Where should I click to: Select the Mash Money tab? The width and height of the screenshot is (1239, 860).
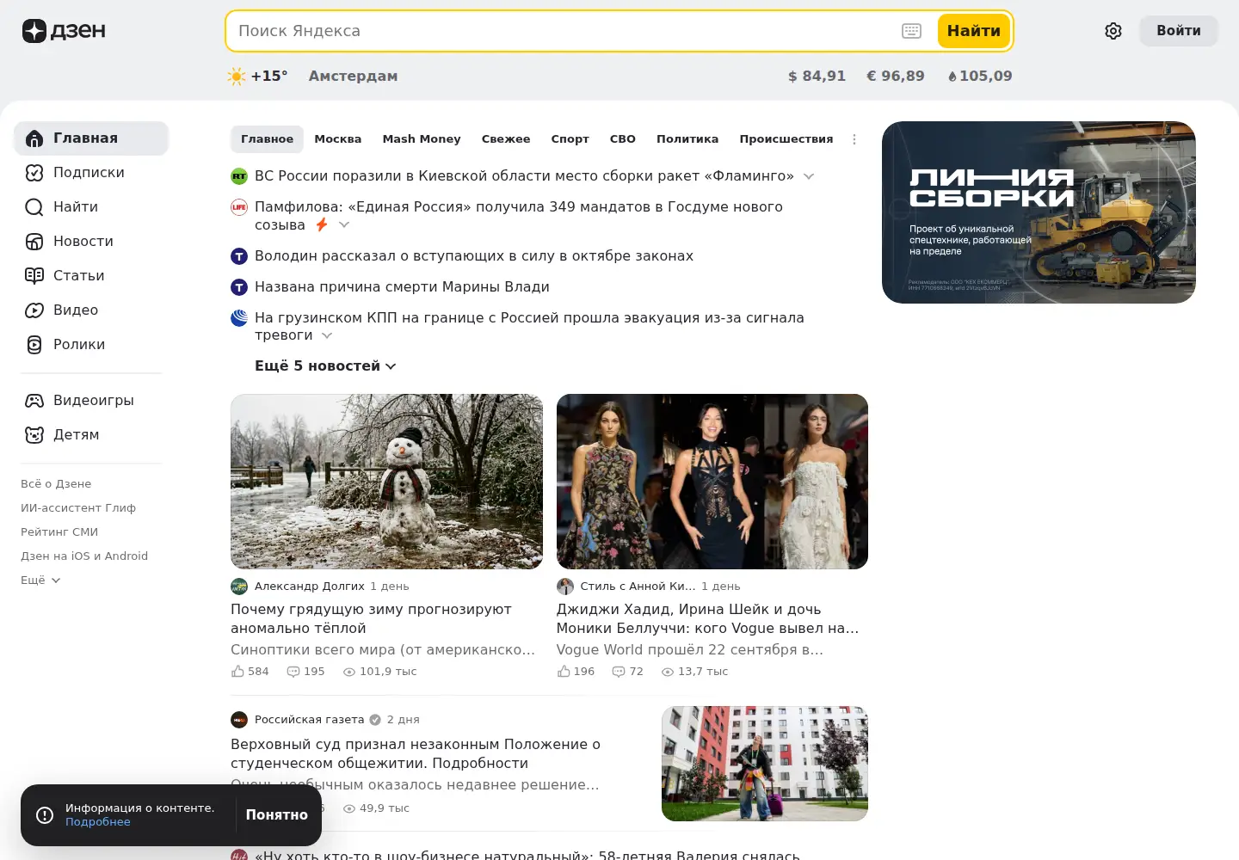[422, 139]
